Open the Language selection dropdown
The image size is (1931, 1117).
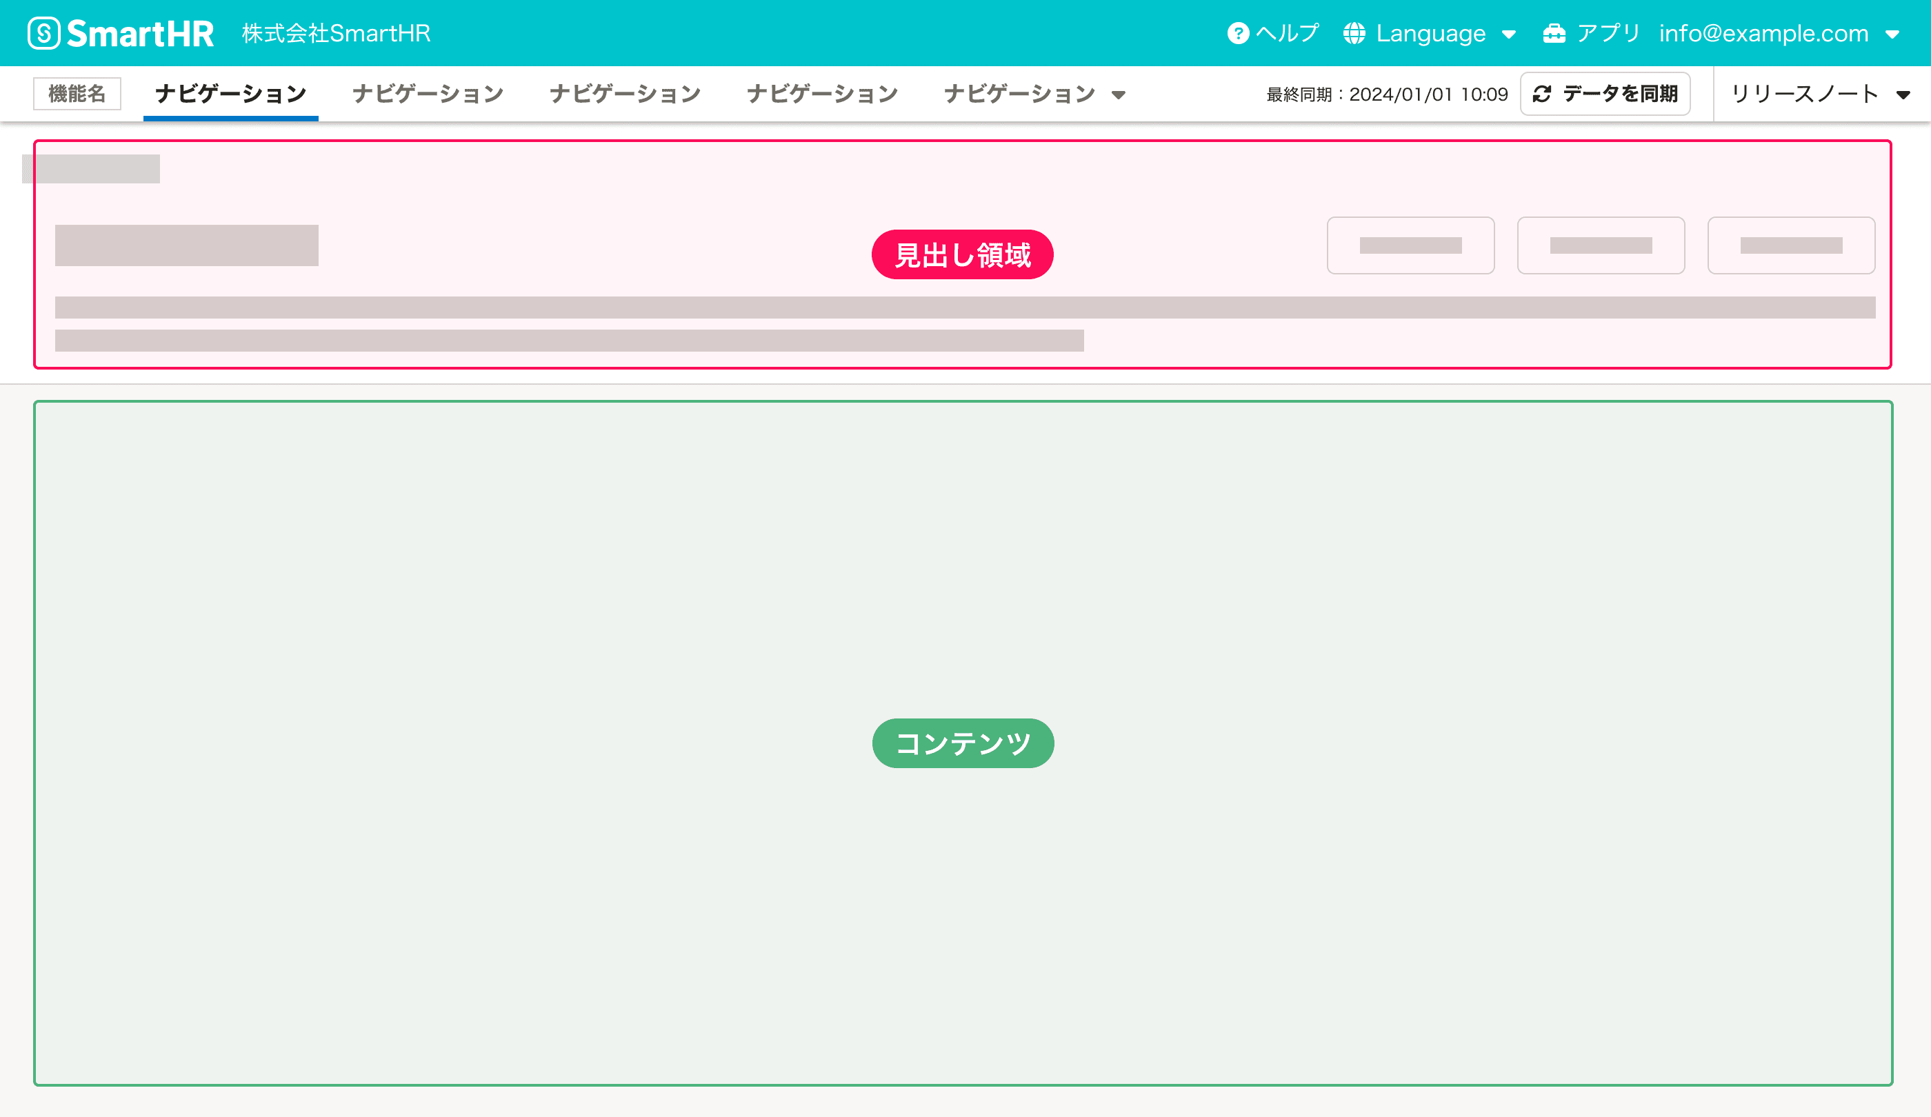(x=1510, y=34)
